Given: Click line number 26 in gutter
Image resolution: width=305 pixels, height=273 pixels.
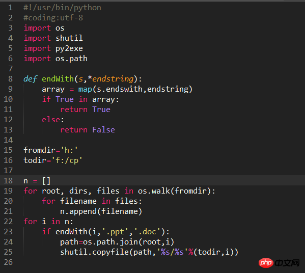Looking at the screenshot, I should (8, 262).
